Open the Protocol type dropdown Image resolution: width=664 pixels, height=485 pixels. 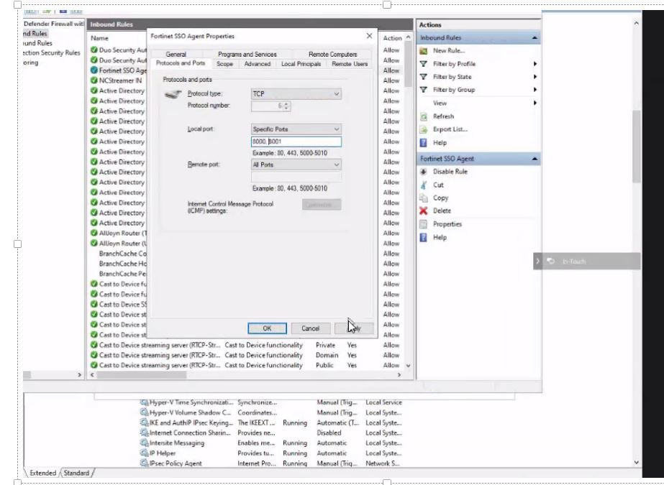click(x=296, y=94)
